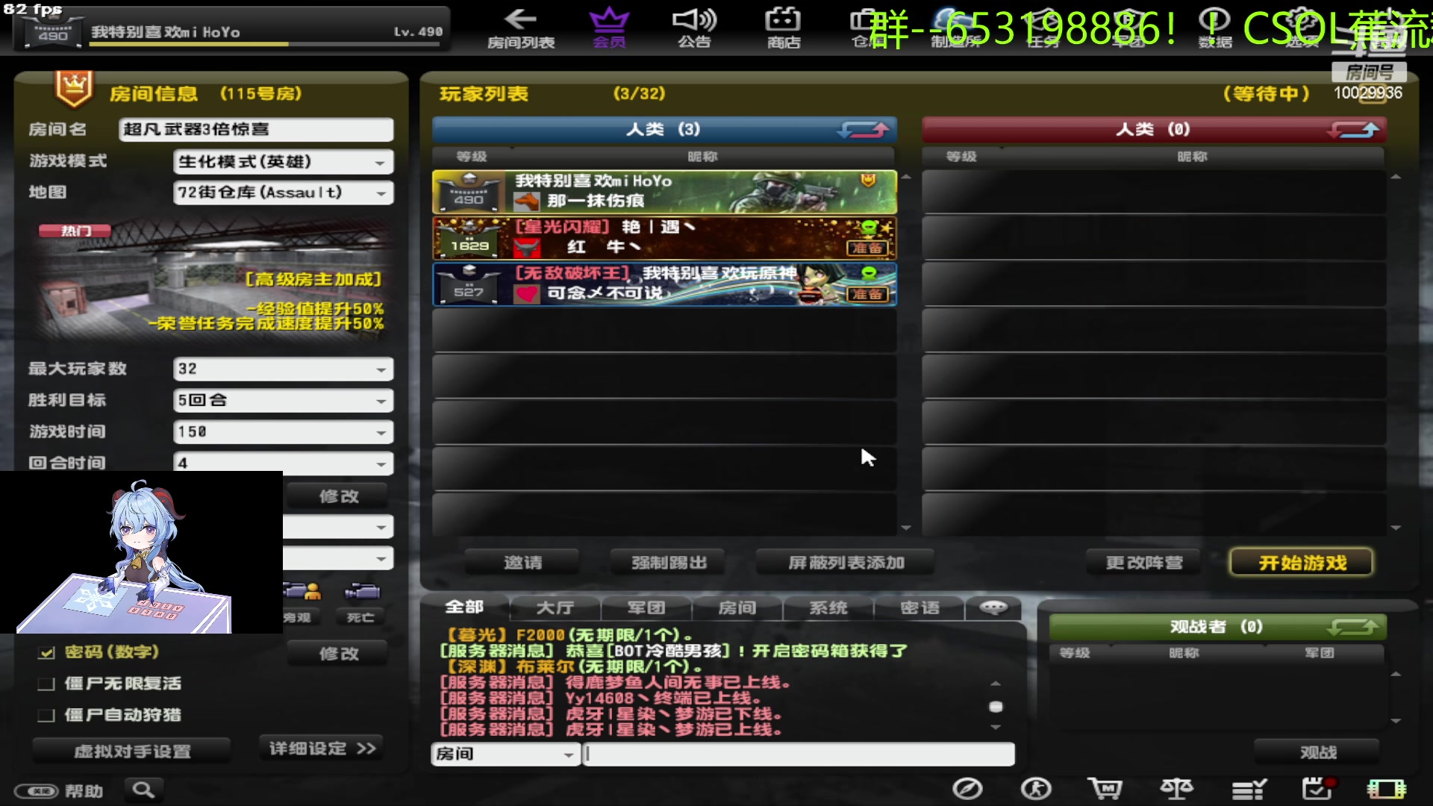Viewport: 1433px width, 806px height.
Task: Click the 死亡 camera icon
Action: 362,593
